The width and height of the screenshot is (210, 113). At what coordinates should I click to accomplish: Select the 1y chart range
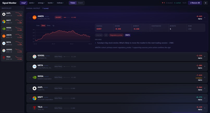[x=53, y=26]
